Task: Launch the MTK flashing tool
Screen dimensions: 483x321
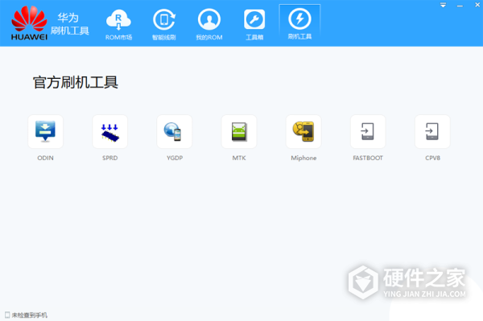Action: coord(239,132)
